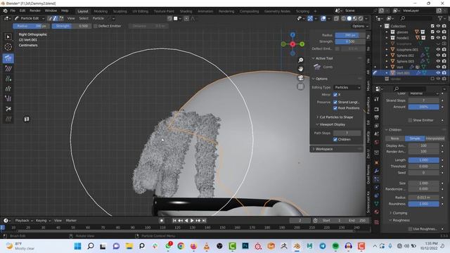Switch to the Shading workspace tab
This screenshot has width=450, height=253.
coord(186,11)
